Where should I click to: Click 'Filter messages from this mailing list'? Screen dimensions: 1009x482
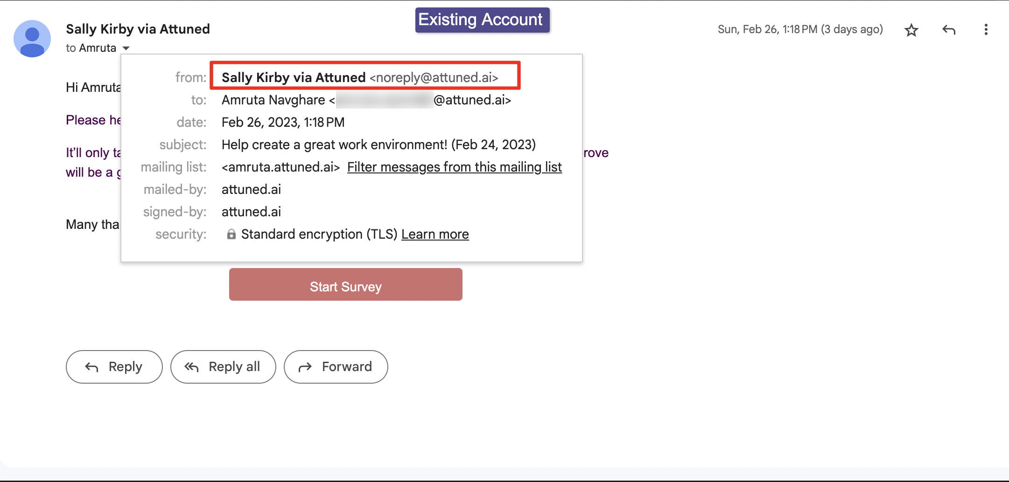click(x=454, y=167)
